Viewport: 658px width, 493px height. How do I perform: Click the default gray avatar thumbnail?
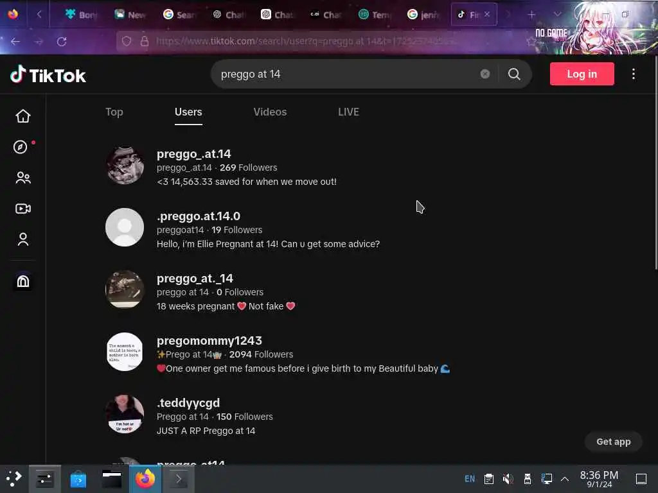[125, 227]
